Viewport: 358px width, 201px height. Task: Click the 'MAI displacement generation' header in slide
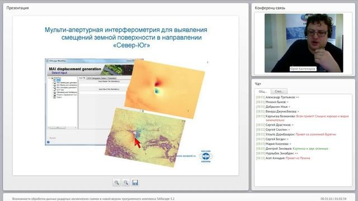[x=75, y=69]
